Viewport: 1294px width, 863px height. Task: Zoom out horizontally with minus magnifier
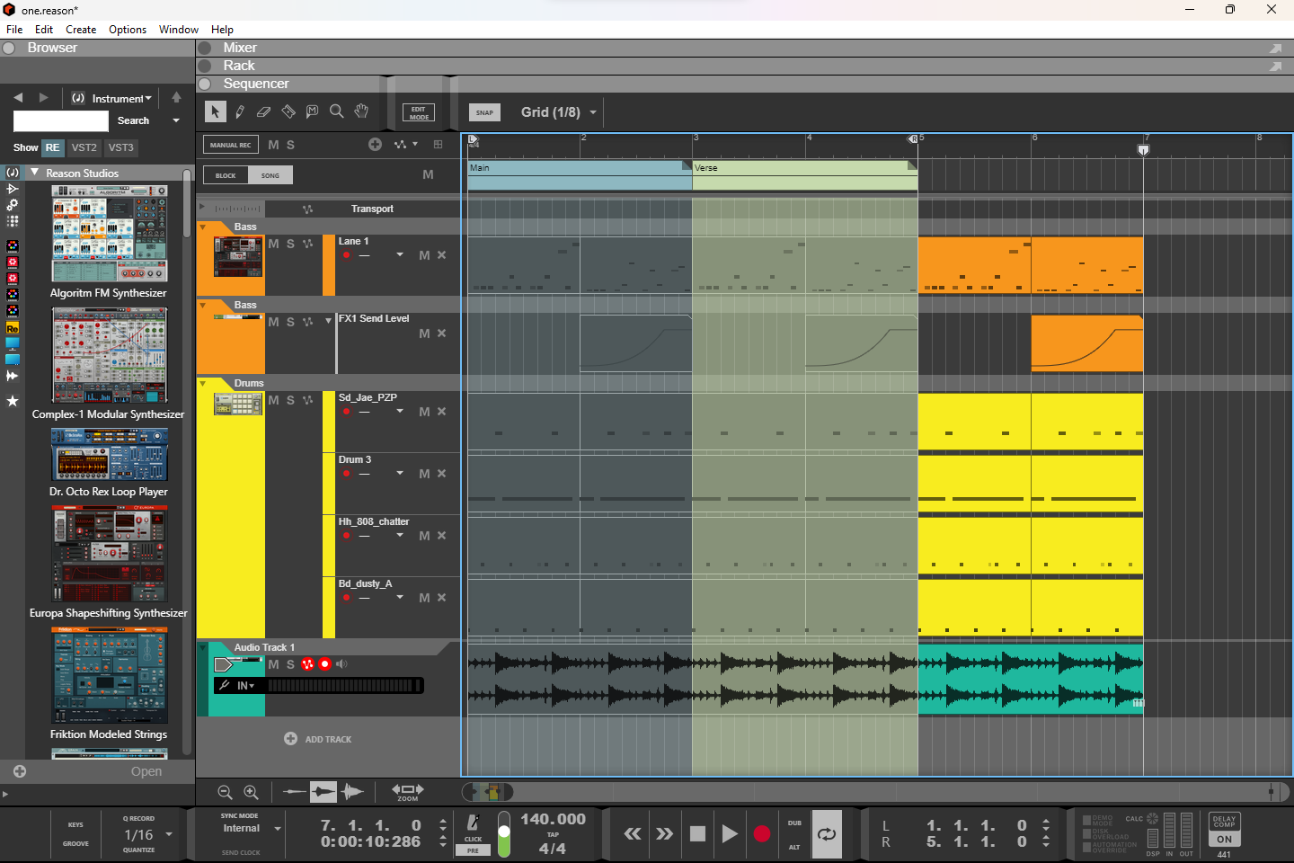[226, 792]
